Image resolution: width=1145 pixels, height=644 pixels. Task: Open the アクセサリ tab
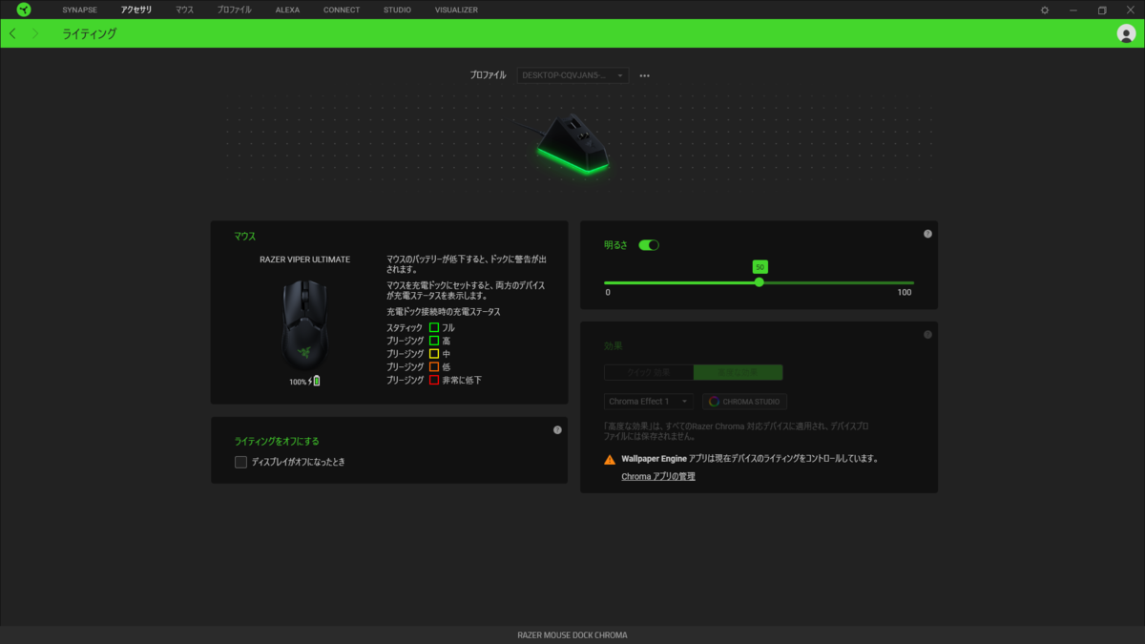(x=136, y=10)
